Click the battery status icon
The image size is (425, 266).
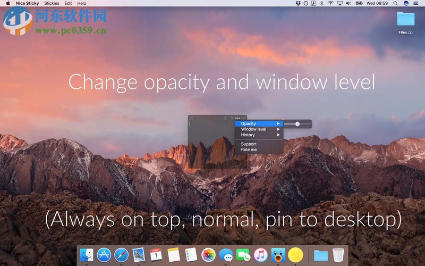pos(359,3)
